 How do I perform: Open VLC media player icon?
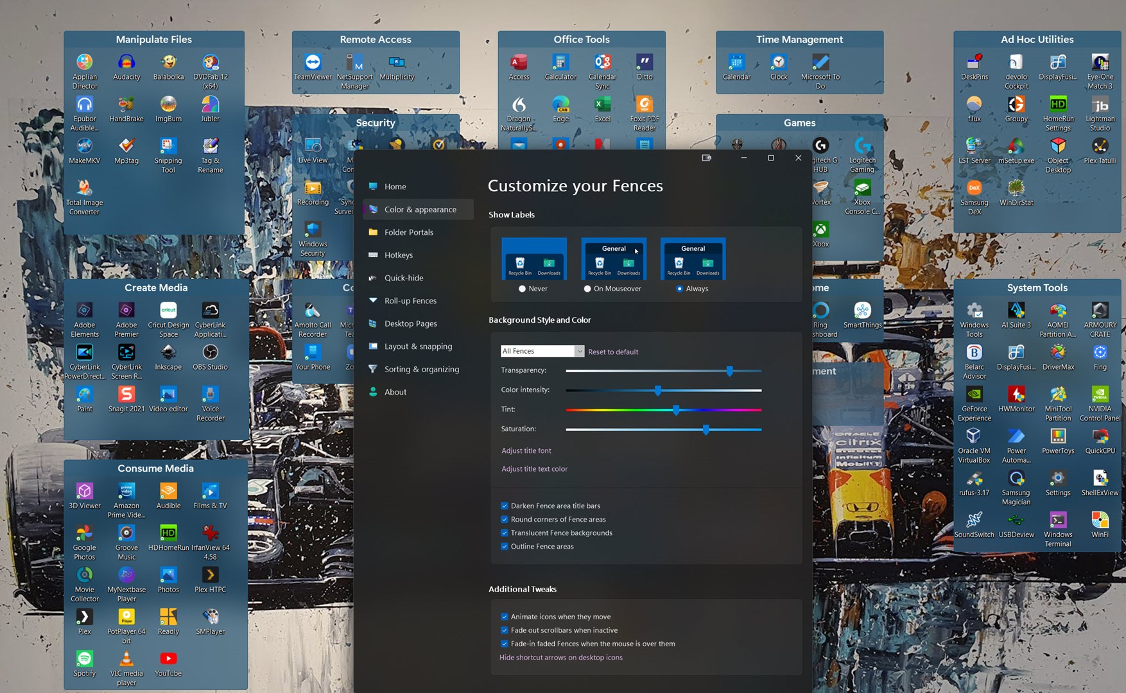(126, 668)
